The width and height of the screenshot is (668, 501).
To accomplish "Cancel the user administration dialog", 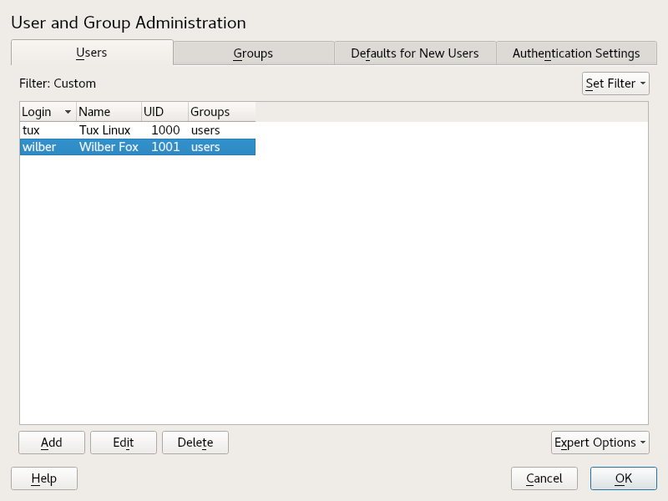I will pyautogui.click(x=544, y=478).
